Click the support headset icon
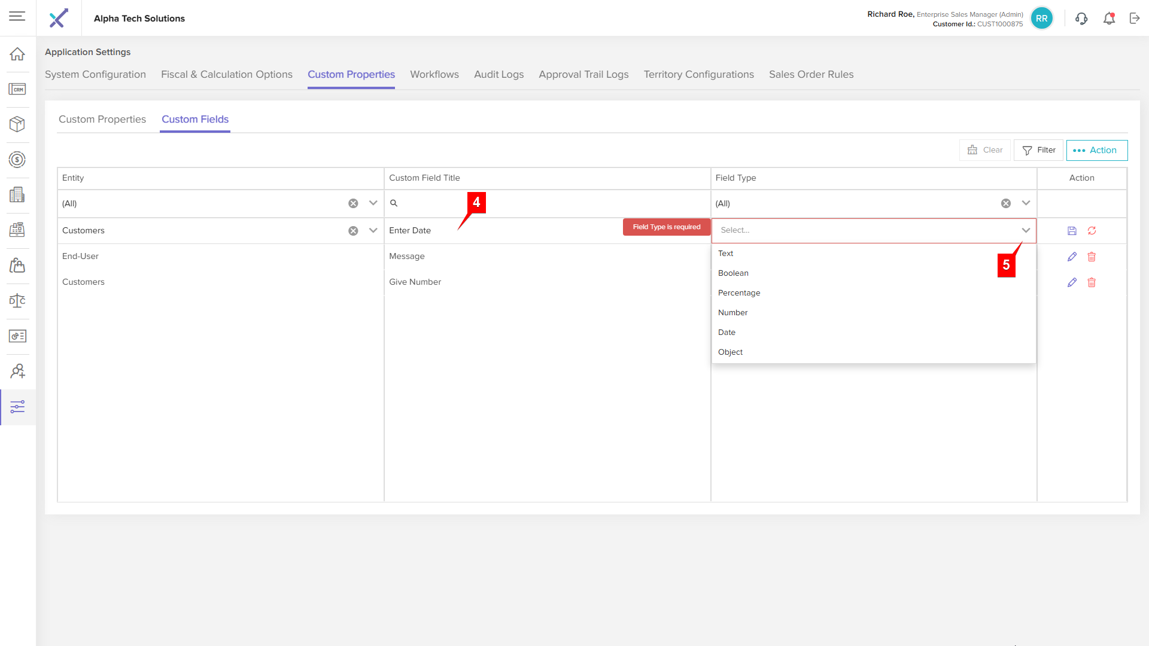The width and height of the screenshot is (1149, 646). 1081,19
